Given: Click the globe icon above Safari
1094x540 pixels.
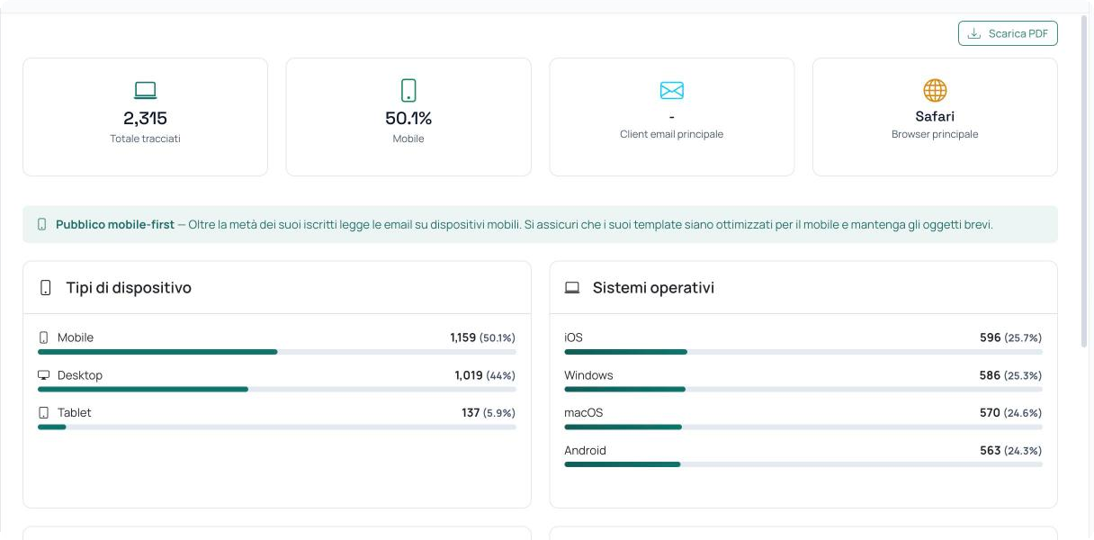Looking at the screenshot, I should click(935, 90).
